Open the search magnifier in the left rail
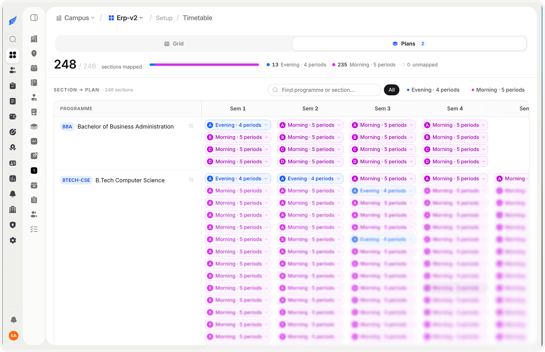The height and width of the screenshot is (352, 545). coord(13,39)
